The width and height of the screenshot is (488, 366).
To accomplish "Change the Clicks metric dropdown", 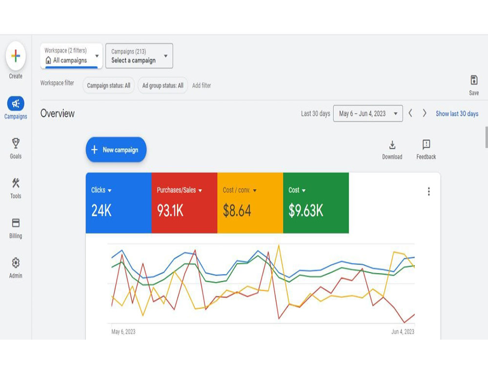I will point(101,190).
